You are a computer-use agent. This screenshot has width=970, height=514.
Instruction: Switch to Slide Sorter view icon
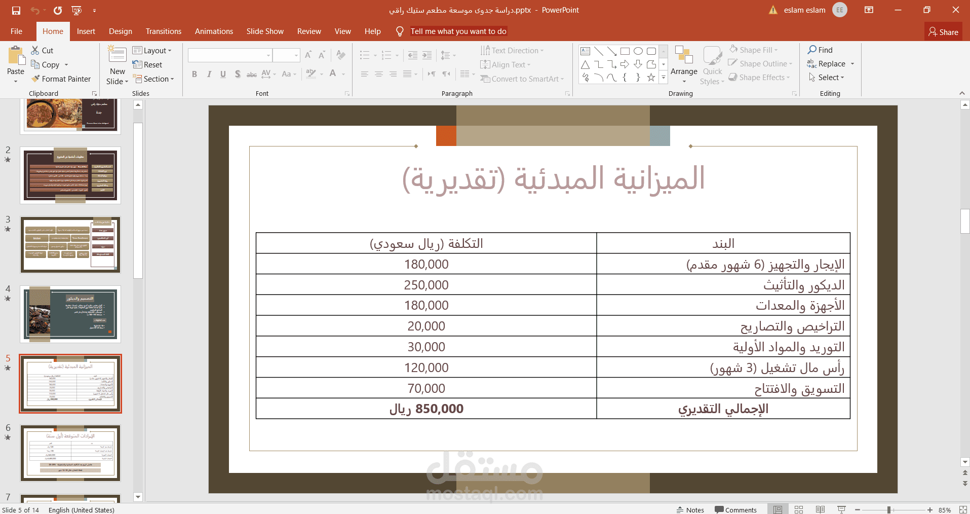[799, 509]
